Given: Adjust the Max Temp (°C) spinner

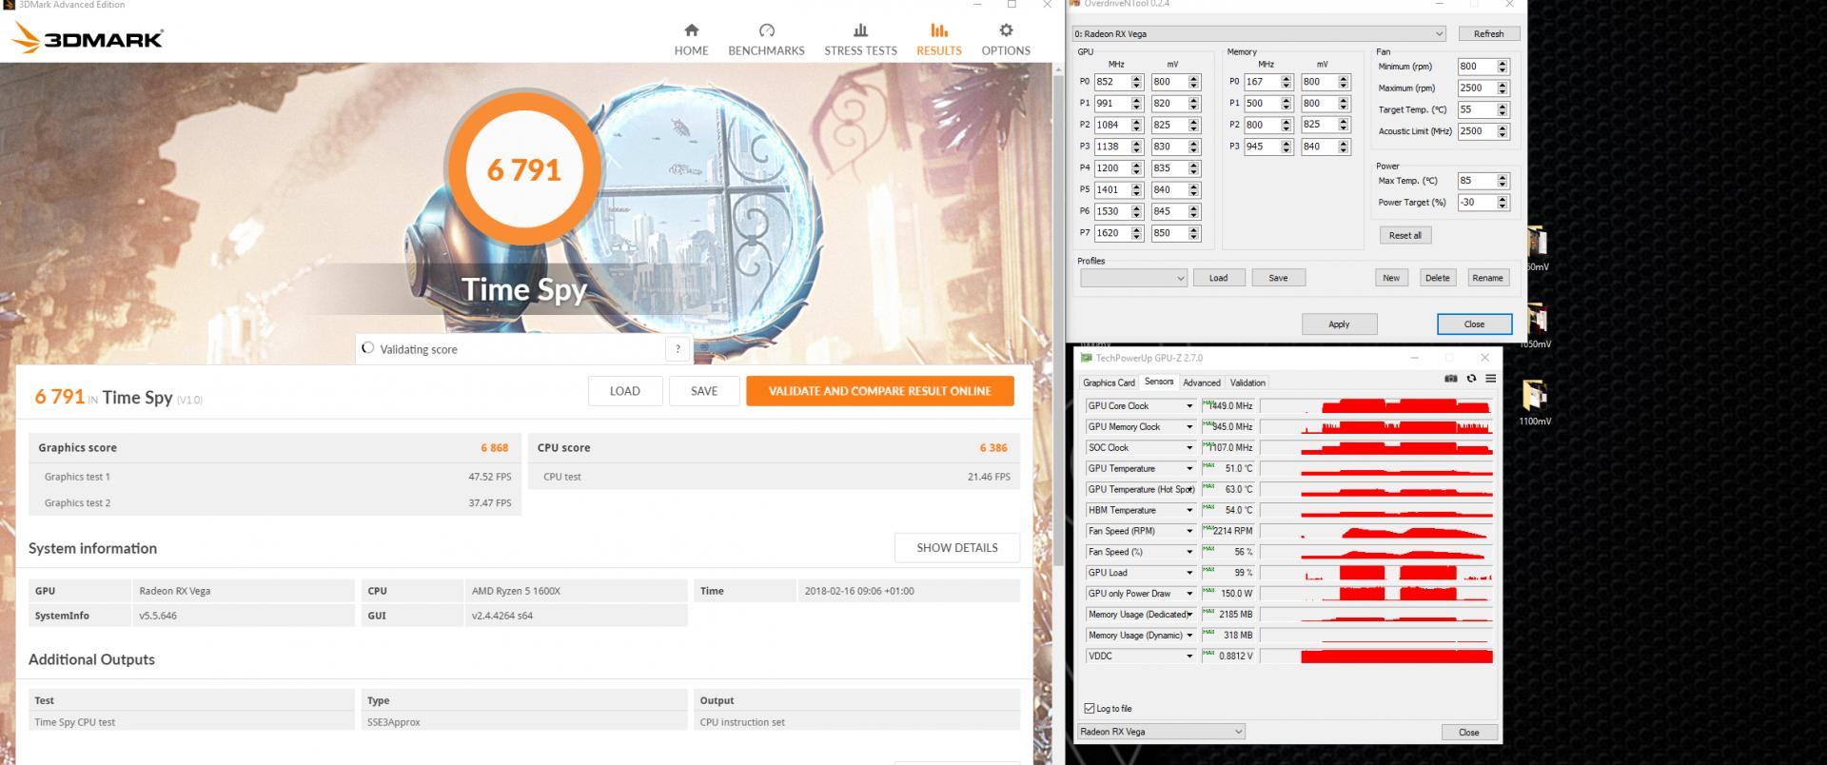Looking at the screenshot, I should click(x=1503, y=181).
